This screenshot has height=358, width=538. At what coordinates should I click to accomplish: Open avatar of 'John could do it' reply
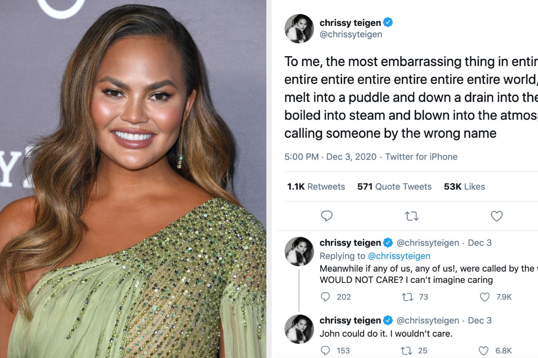(299, 329)
